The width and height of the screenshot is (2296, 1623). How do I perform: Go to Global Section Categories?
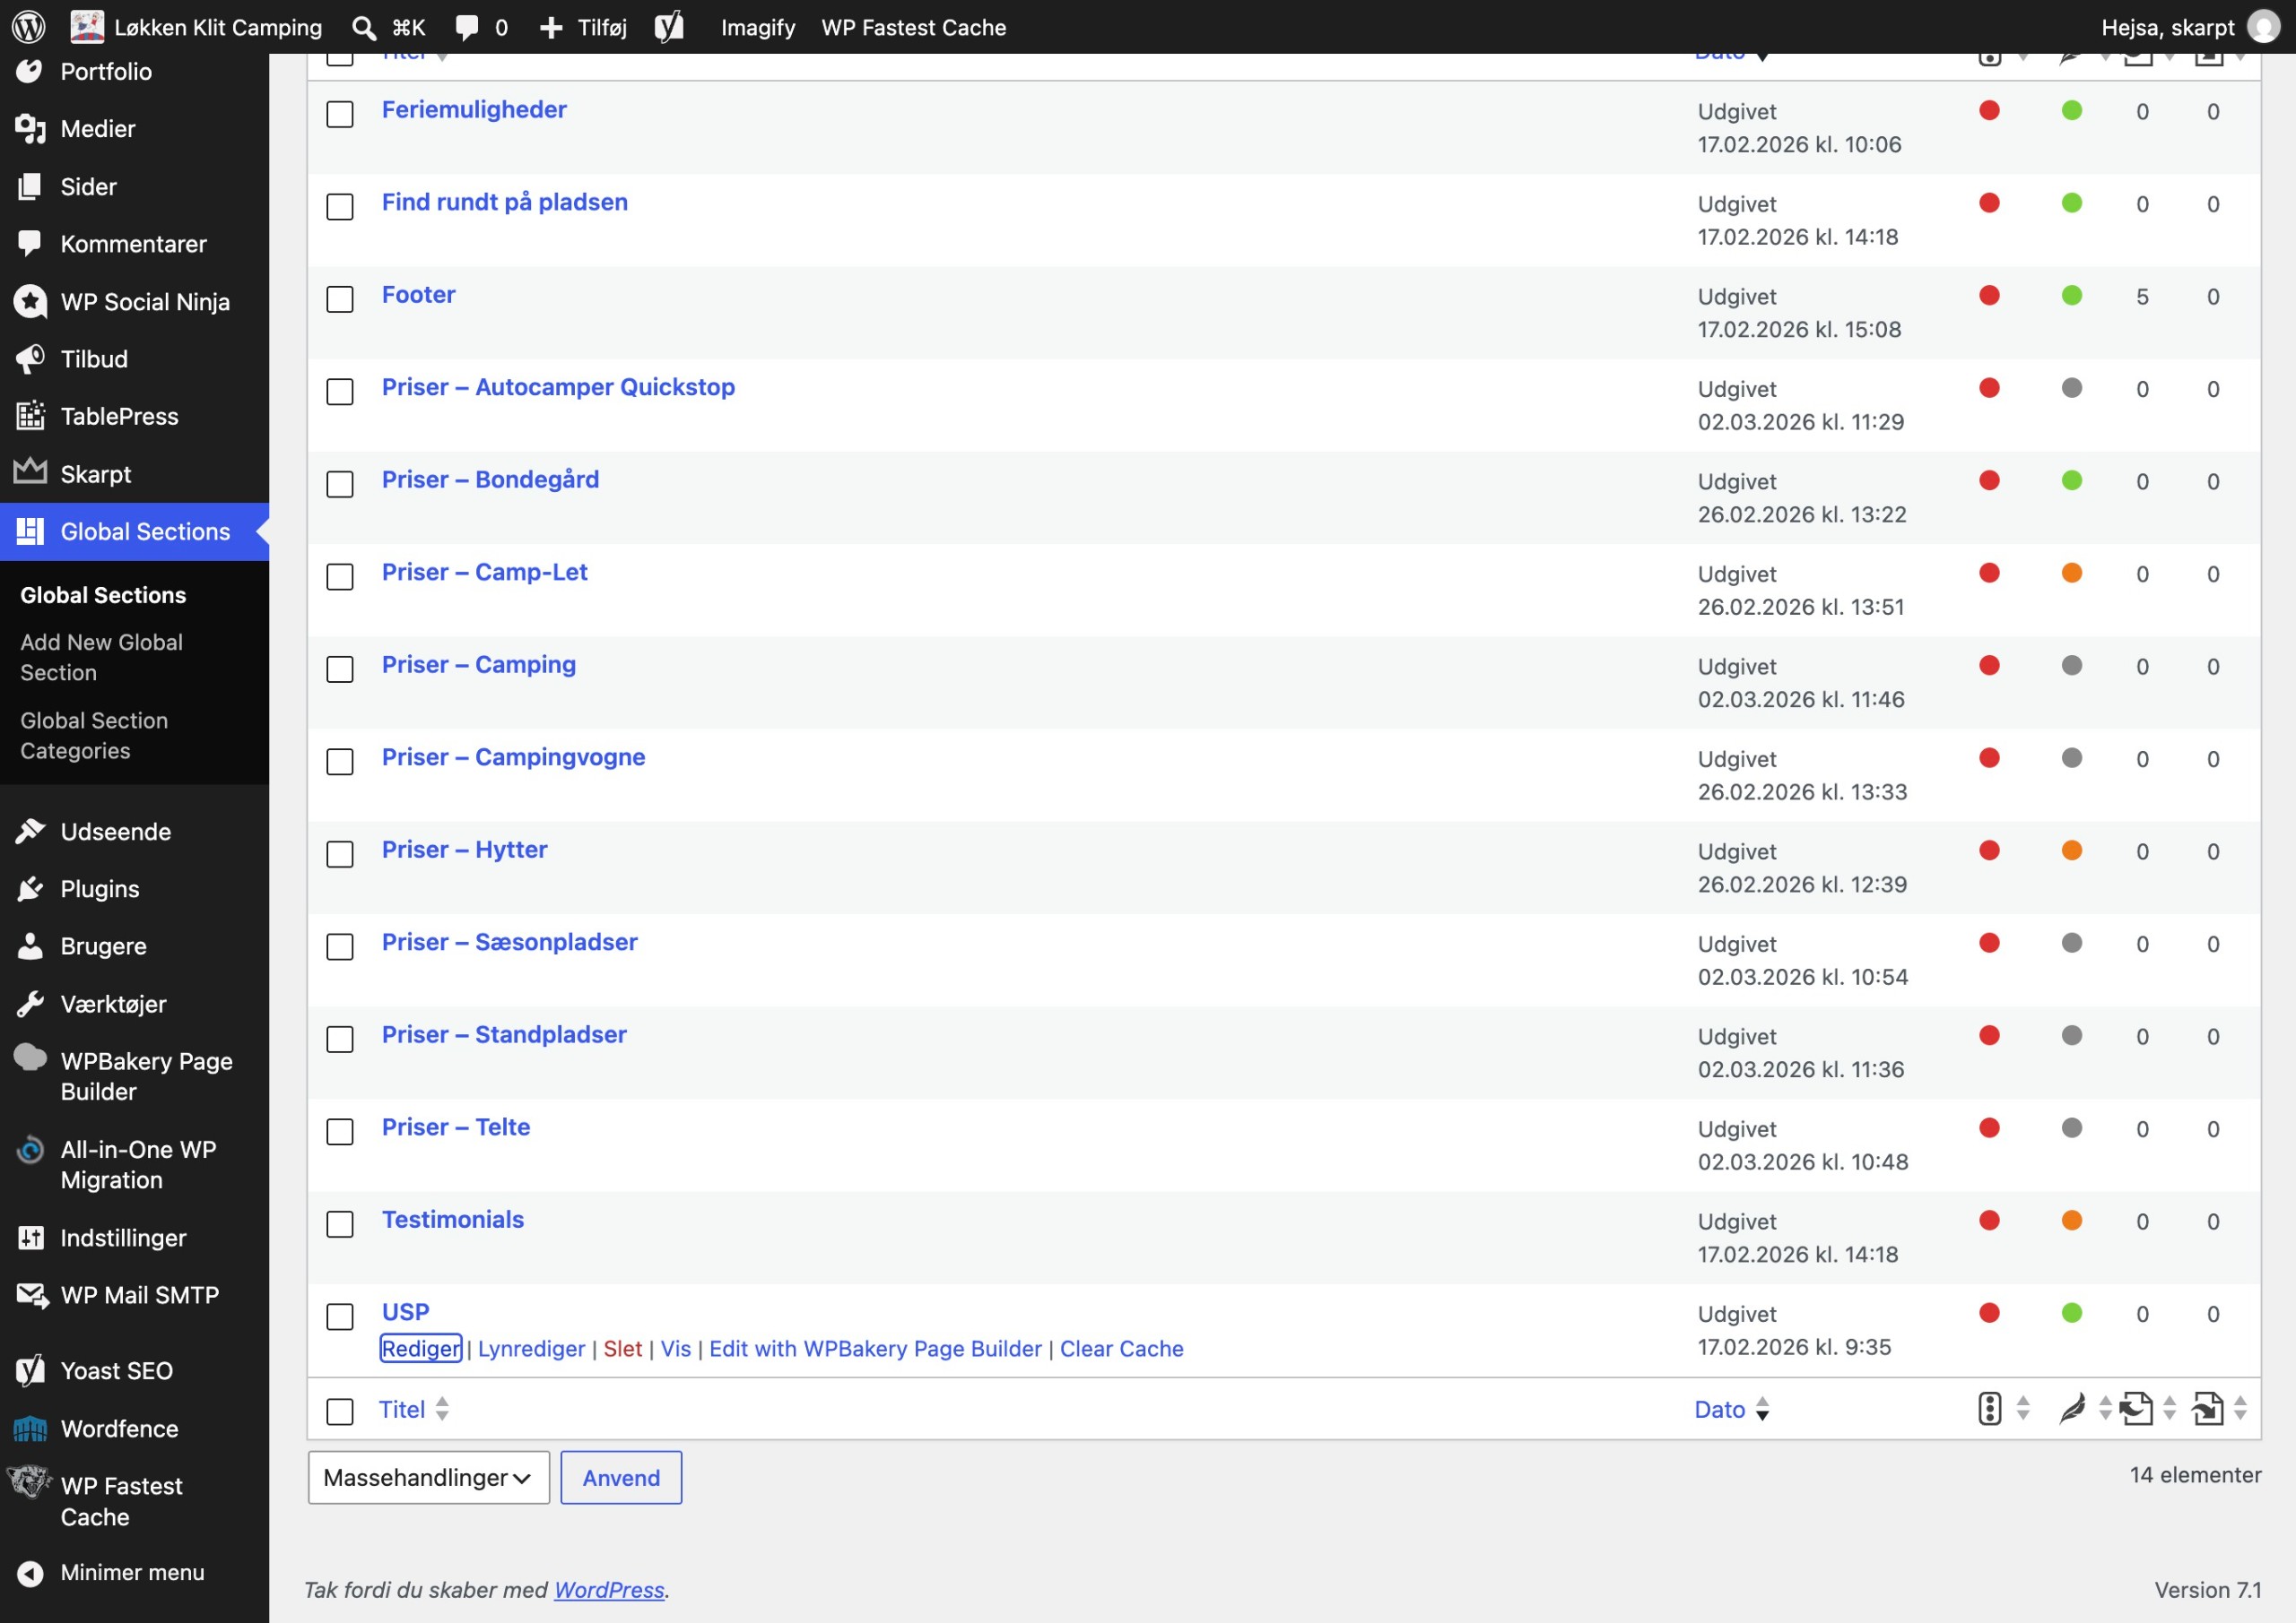tap(94, 736)
